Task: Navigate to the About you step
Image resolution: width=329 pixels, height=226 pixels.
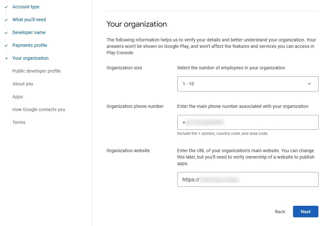Action: 22,84
